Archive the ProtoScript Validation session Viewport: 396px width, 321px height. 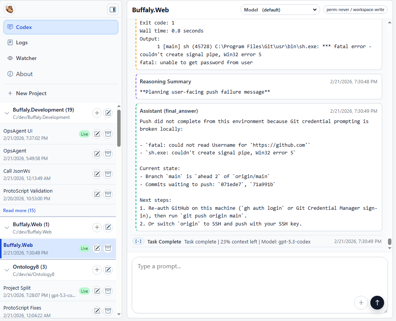click(x=108, y=194)
